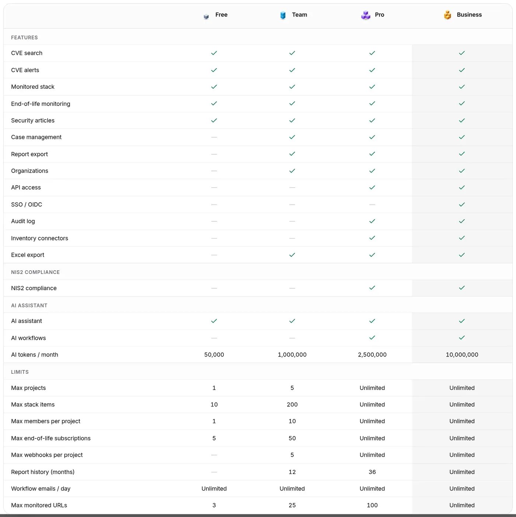The image size is (516, 517).
Task: Click Unlimited under Pro for Max projects
Action: point(372,388)
